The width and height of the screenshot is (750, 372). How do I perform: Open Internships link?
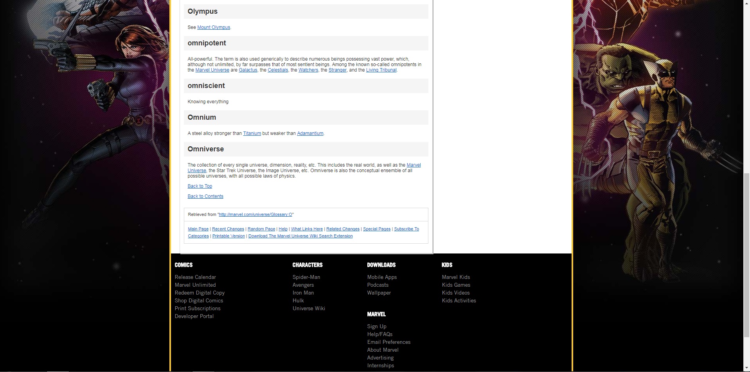click(x=380, y=365)
